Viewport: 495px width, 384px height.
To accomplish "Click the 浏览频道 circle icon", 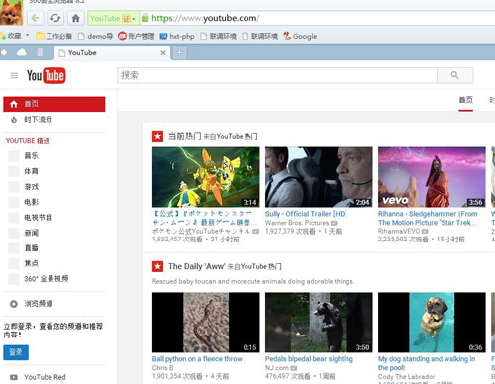I will point(14,304).
